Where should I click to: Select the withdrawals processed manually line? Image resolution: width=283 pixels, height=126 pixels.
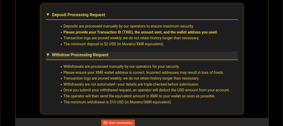tap(122, 67)
